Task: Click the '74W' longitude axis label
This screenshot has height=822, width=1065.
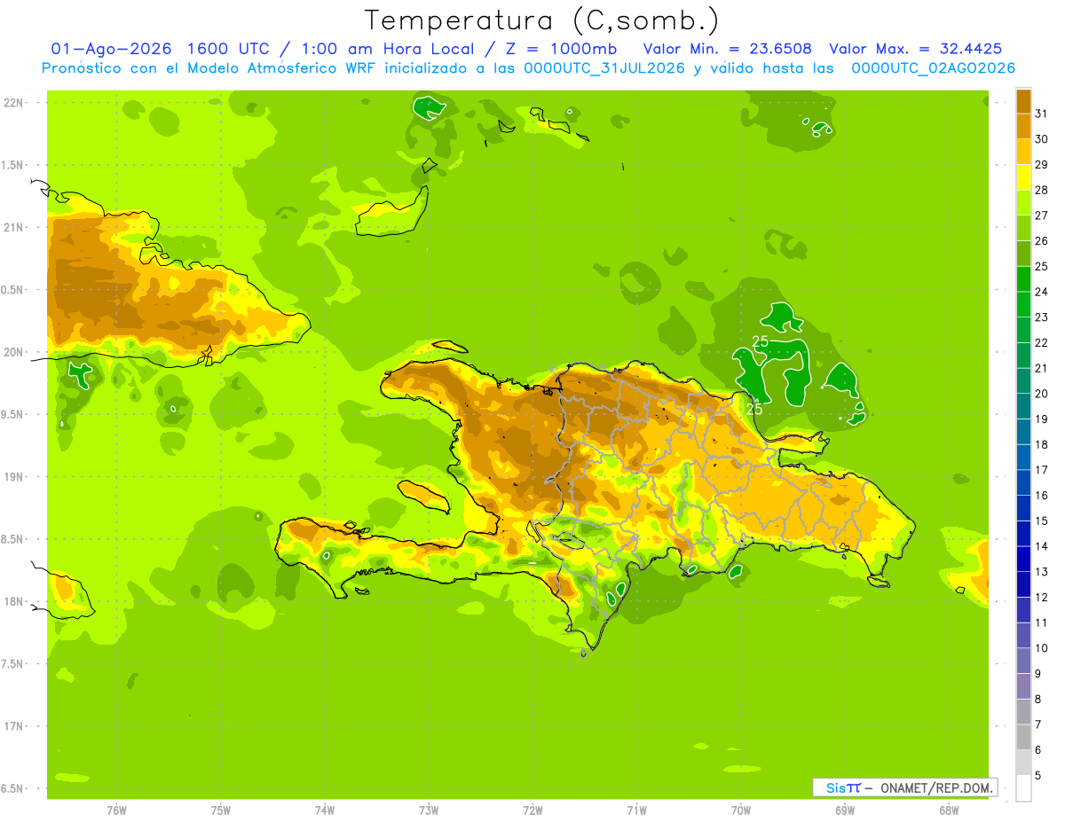Action: pyautogui.click(x=325, y=810)
